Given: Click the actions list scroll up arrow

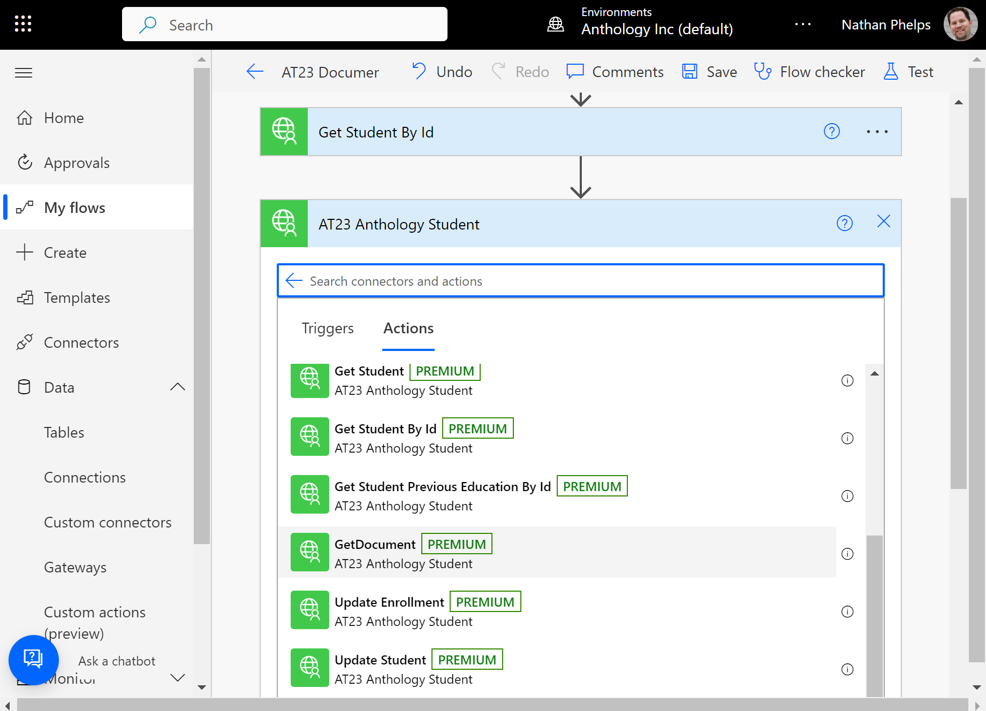Looking at the screenshot, I should (875, 373).
